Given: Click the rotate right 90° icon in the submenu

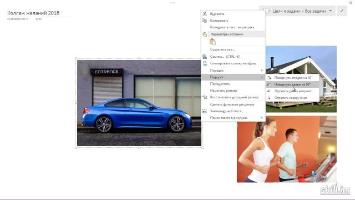Looking at the screenshot, I should [x=269, y=78].
